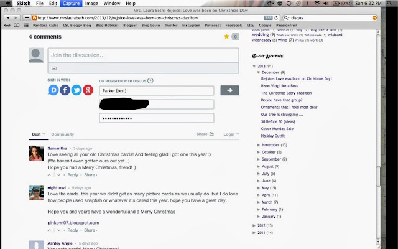Image resolution: width=398 pixels, height=249 pixels.
Task: Expand the January archive month
Action: coord(259,217)
